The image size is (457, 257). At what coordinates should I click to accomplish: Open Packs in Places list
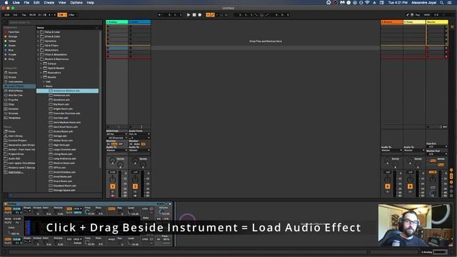(x=11, y=131)
